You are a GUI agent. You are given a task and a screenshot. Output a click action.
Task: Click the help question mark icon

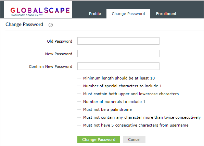point(51,25)
